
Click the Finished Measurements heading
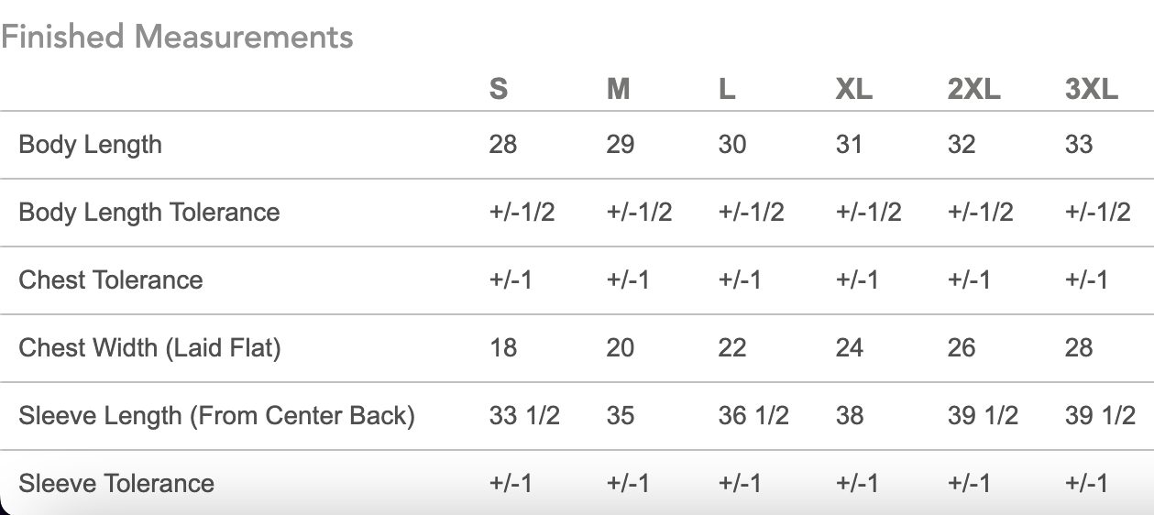point(177,38)
